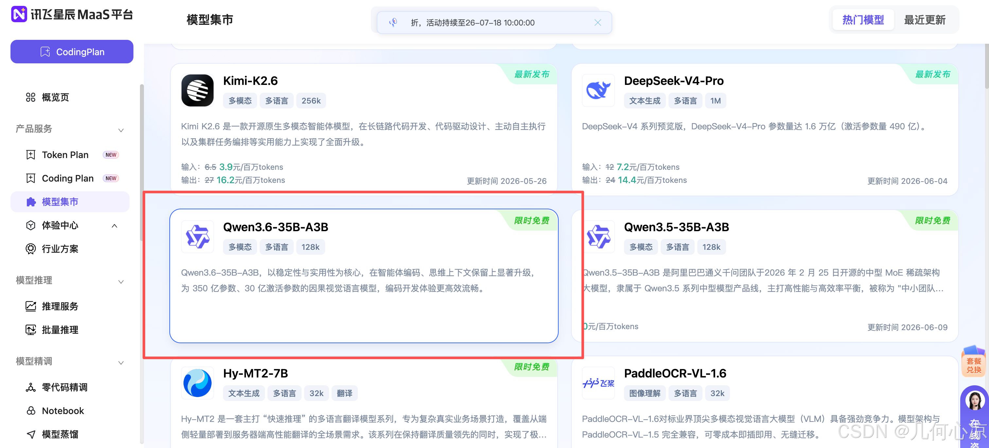Open the CodingPlan button
The width and height of the screenshot is (989, 448).
tap(72, 52)
